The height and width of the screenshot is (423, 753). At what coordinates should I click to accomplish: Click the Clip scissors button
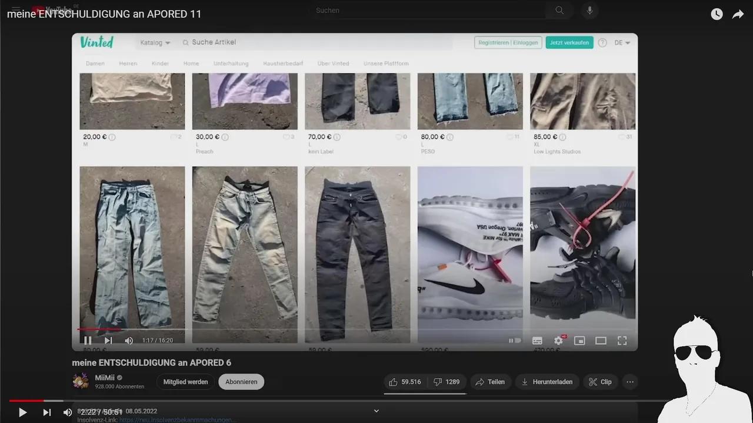tap(601, 382)
